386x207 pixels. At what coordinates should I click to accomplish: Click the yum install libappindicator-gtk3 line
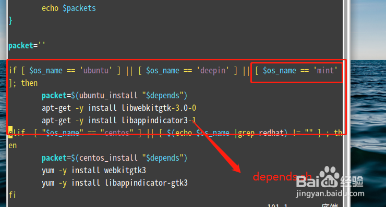click(x=115, y=183)
